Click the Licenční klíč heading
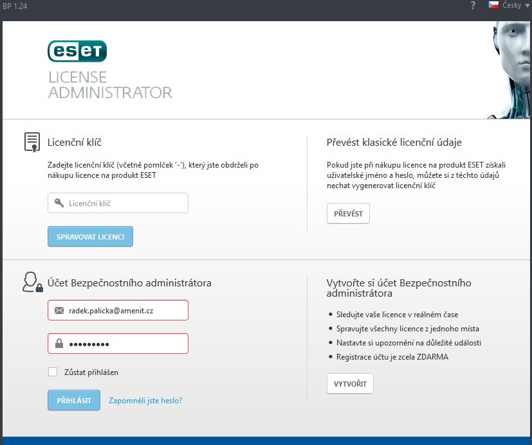This screenshot has height=445, width=532. click(75, 143)
